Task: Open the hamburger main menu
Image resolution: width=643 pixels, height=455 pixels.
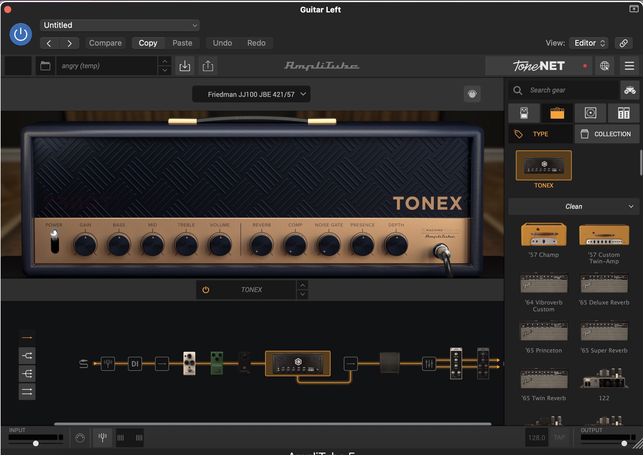Action: pos(629,66)
